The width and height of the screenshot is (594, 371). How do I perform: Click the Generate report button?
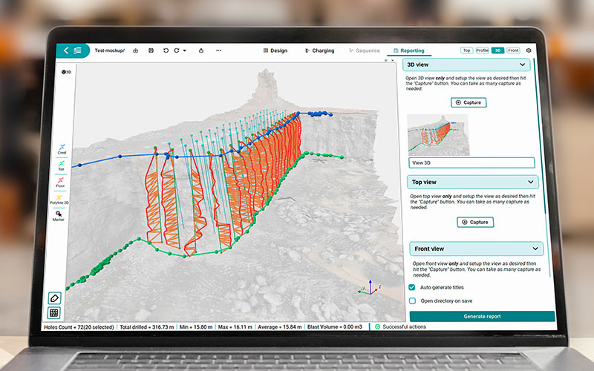pyautogui.click(x=482, y=316)
